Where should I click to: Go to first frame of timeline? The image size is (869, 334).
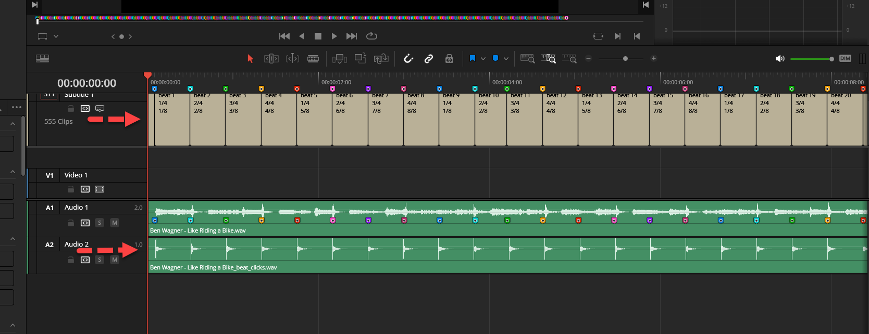[284, 36]
